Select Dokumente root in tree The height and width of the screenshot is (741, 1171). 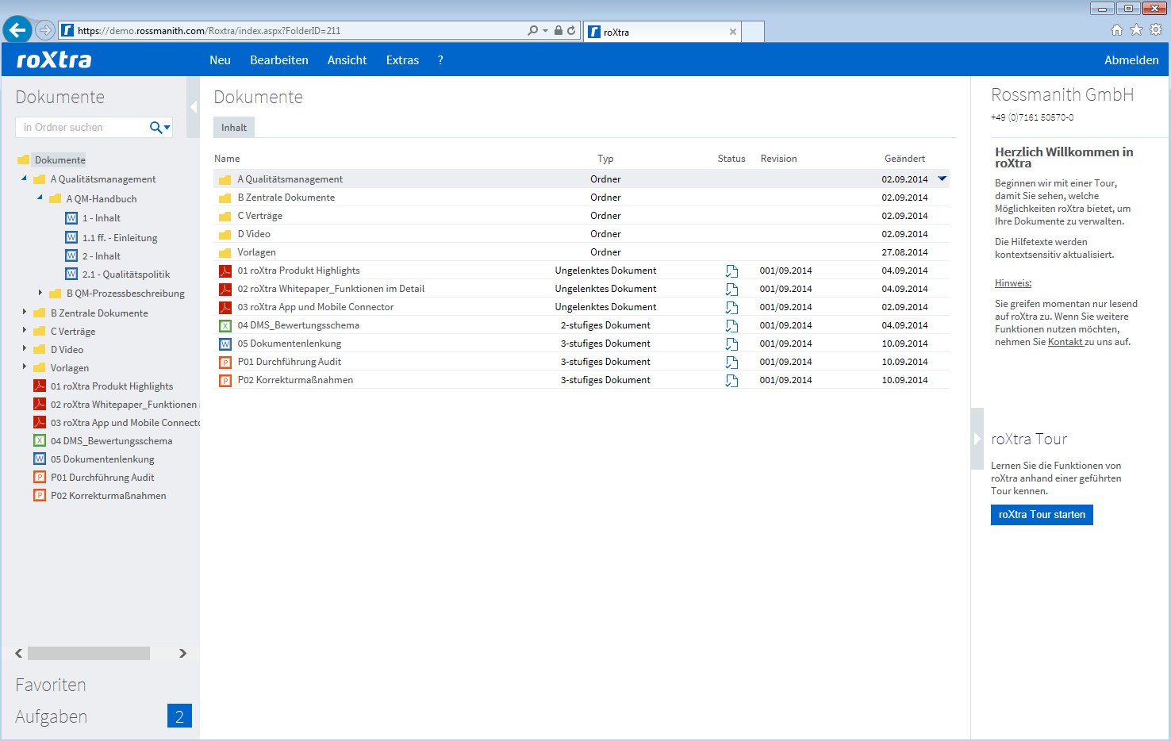click(60, 160)
